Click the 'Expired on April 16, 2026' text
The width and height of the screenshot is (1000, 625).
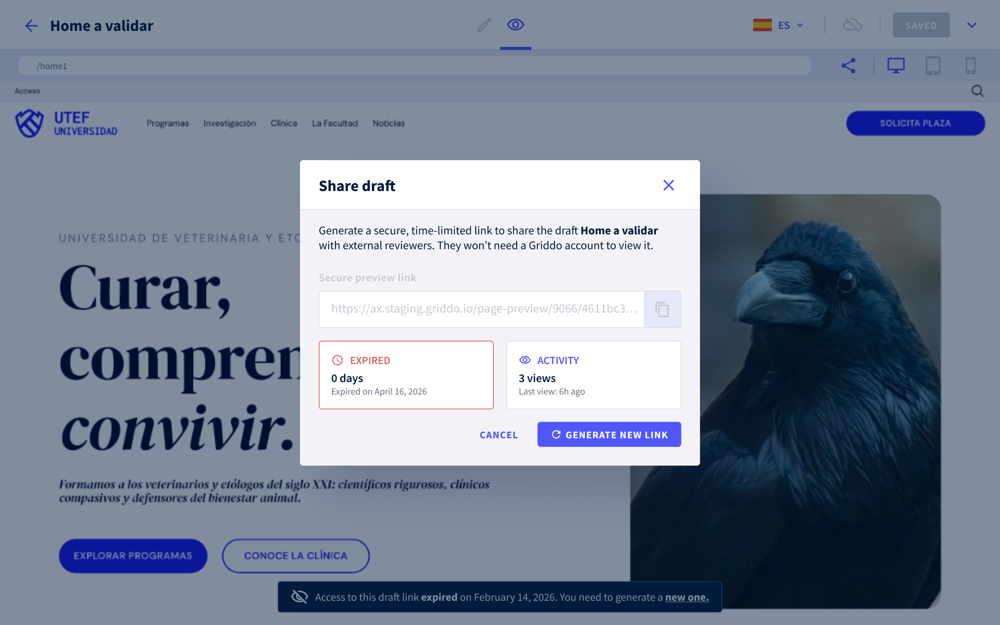pyautogui.click(x=379, y=391)
